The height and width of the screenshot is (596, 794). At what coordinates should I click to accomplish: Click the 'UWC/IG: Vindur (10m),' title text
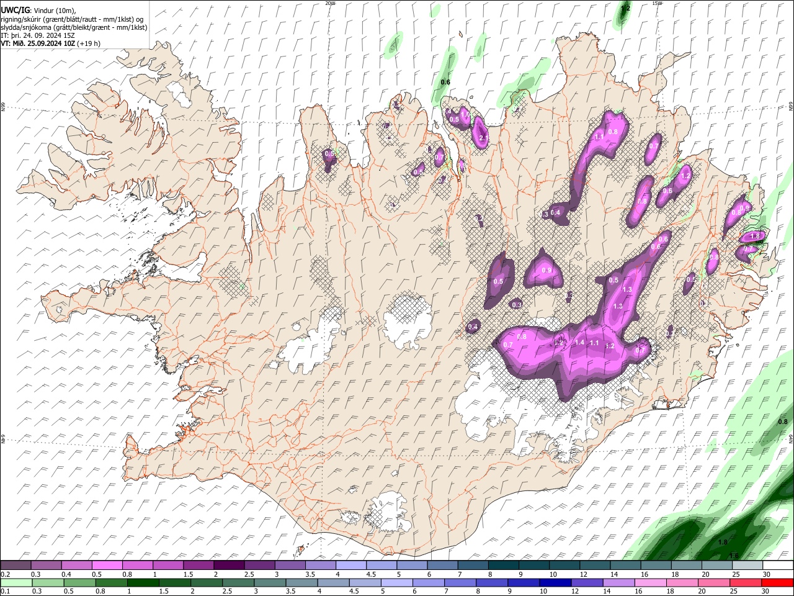(x=38, y=11)
